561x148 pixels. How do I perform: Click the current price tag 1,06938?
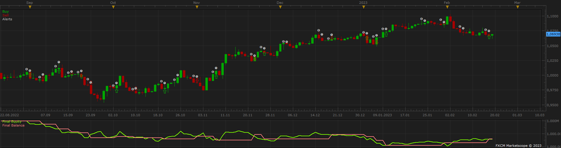click(x=553, y=34)
